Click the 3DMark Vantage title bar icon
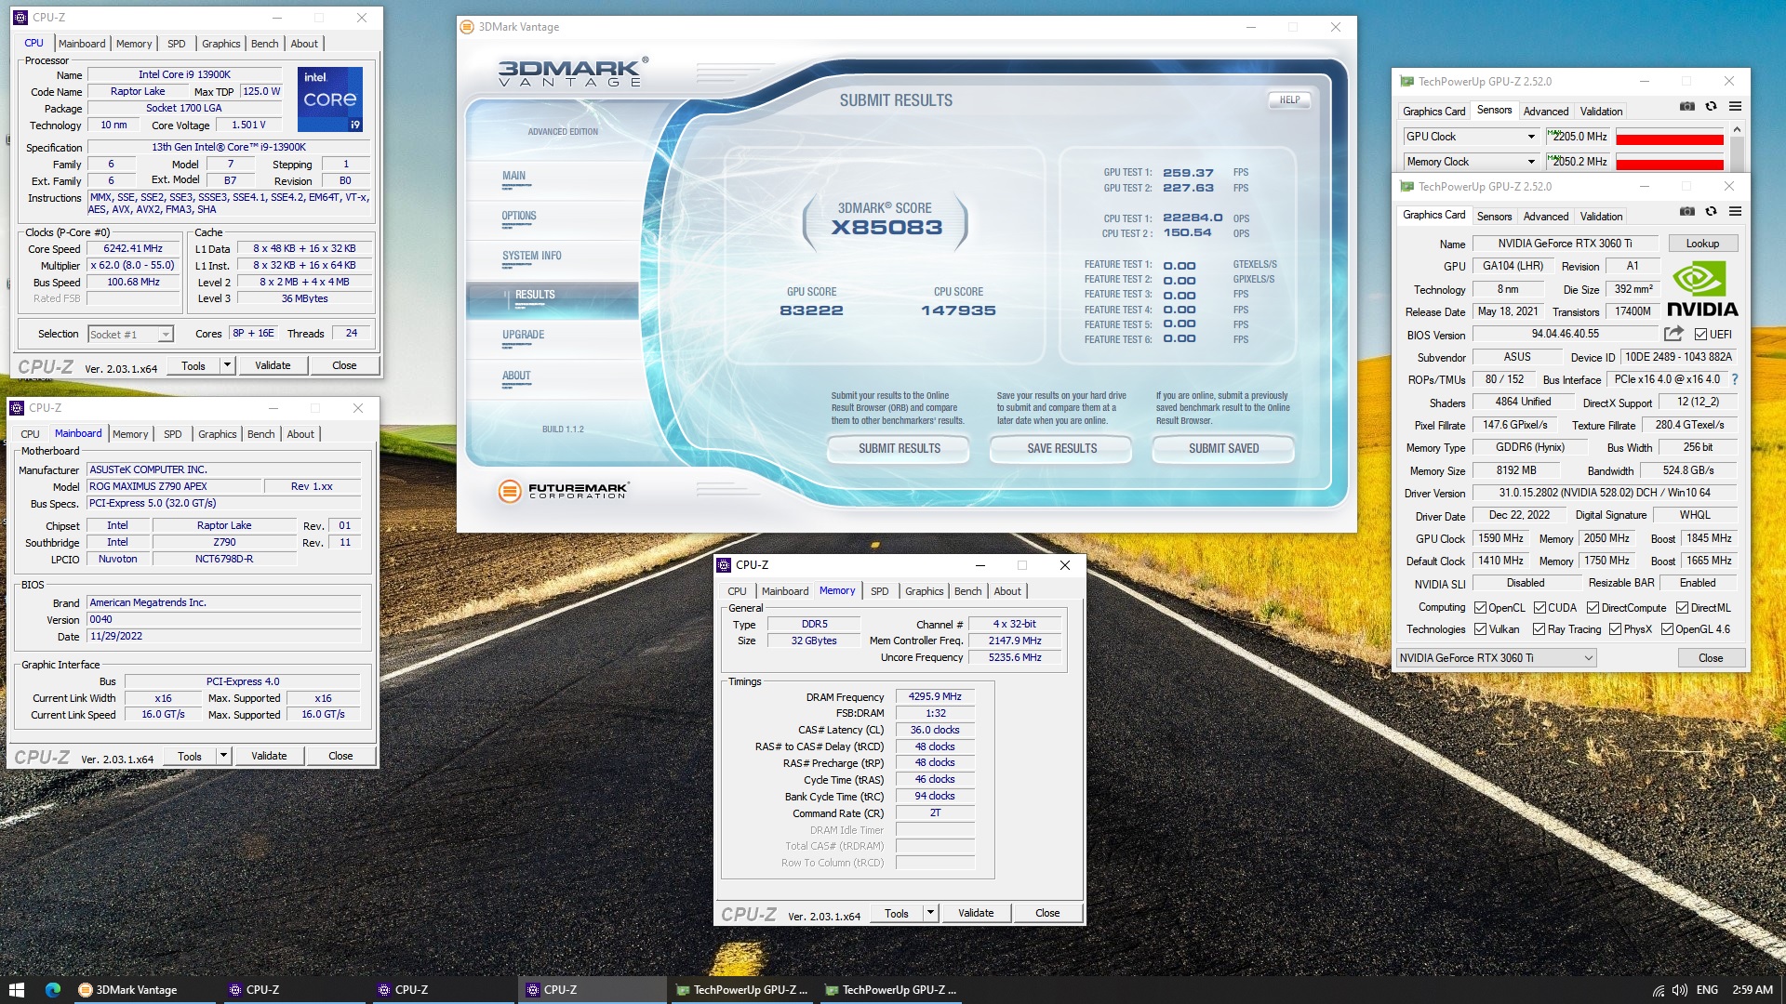The width and height of the screenshot is (1786, 1004). tap(468, 27)
